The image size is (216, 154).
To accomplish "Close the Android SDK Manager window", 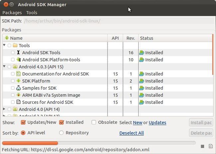I will (6, 5).
